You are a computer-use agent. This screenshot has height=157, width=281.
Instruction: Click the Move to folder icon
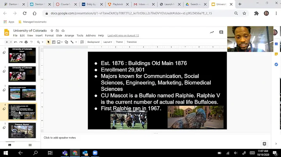[57, 31]
